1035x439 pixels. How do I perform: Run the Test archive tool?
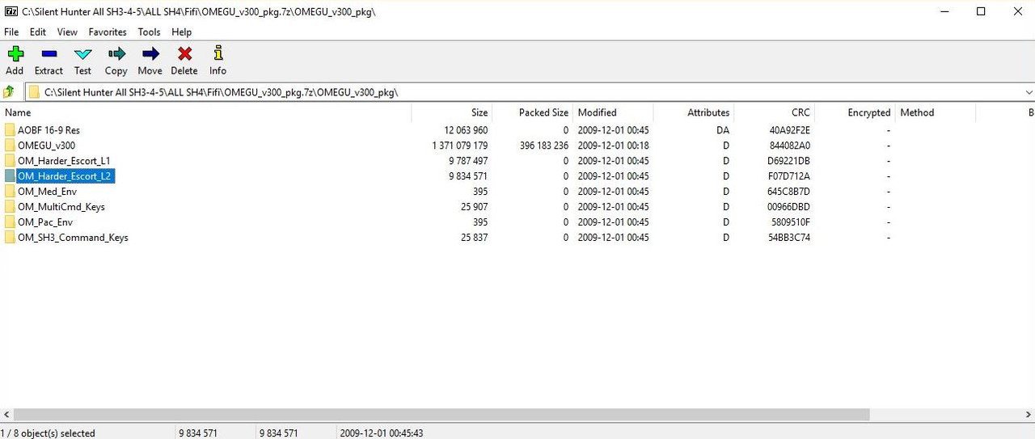tap(82, 54)
